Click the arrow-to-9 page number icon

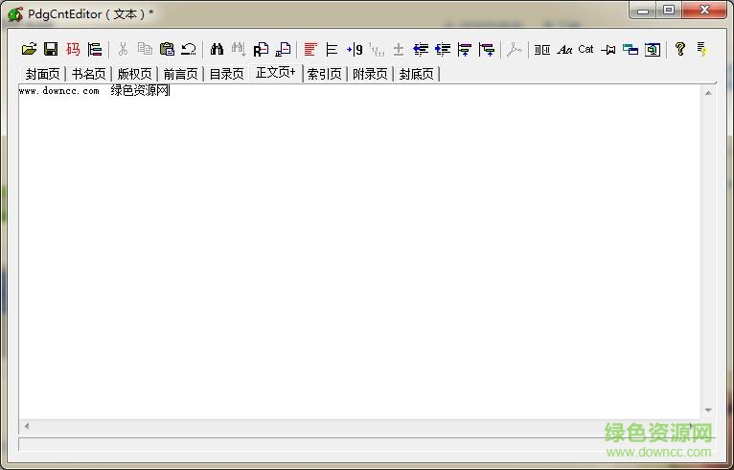pos(355,49)
